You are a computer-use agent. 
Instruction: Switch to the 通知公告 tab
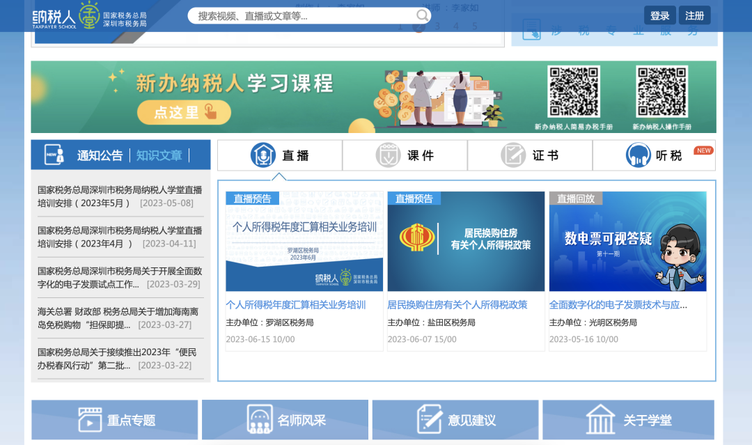coord(100,155)
